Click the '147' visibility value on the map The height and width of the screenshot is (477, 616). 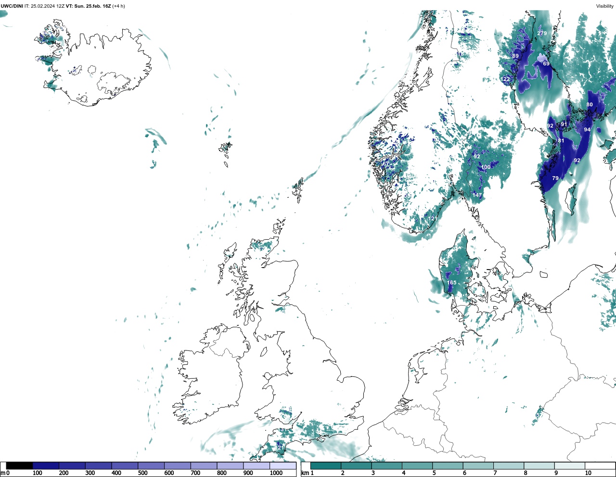pos(477,195)
